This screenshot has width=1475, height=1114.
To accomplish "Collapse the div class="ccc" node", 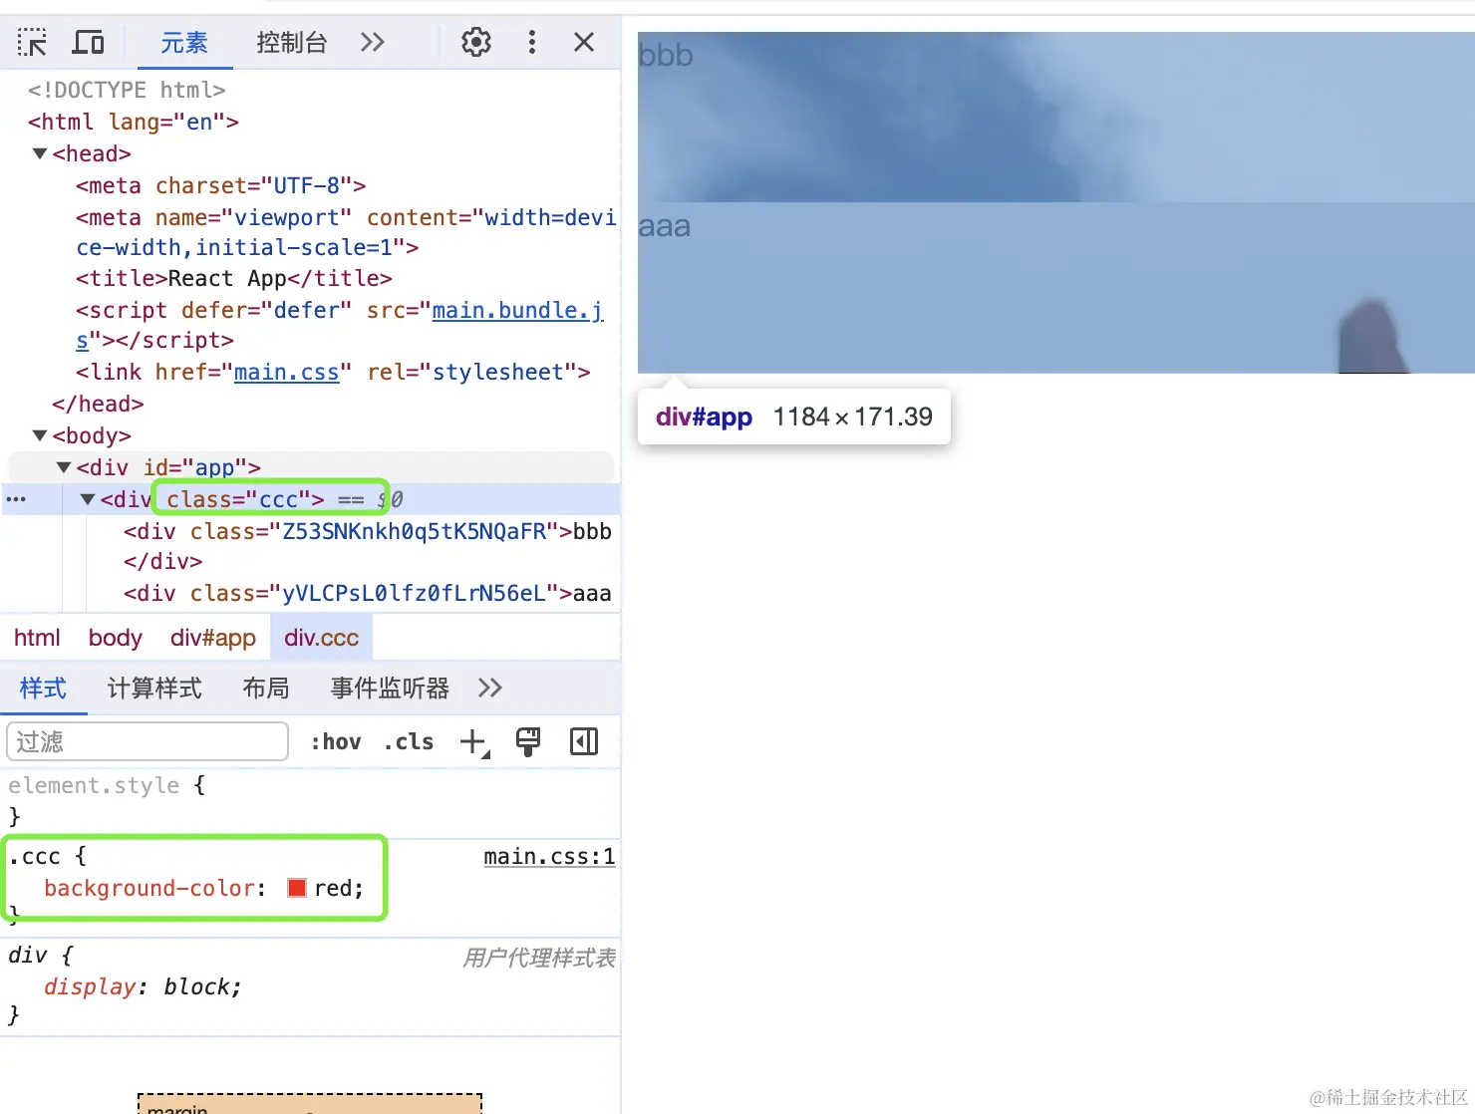I will pos(88,499).
